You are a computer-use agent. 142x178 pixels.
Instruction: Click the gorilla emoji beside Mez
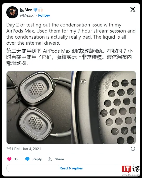pyautogui.click(x=22, y=10)
